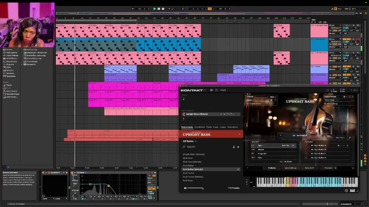Expand the red Upright Bass library banner
Image resolution: width=369 pixels, height=207 pixels.
click(239, 134)
